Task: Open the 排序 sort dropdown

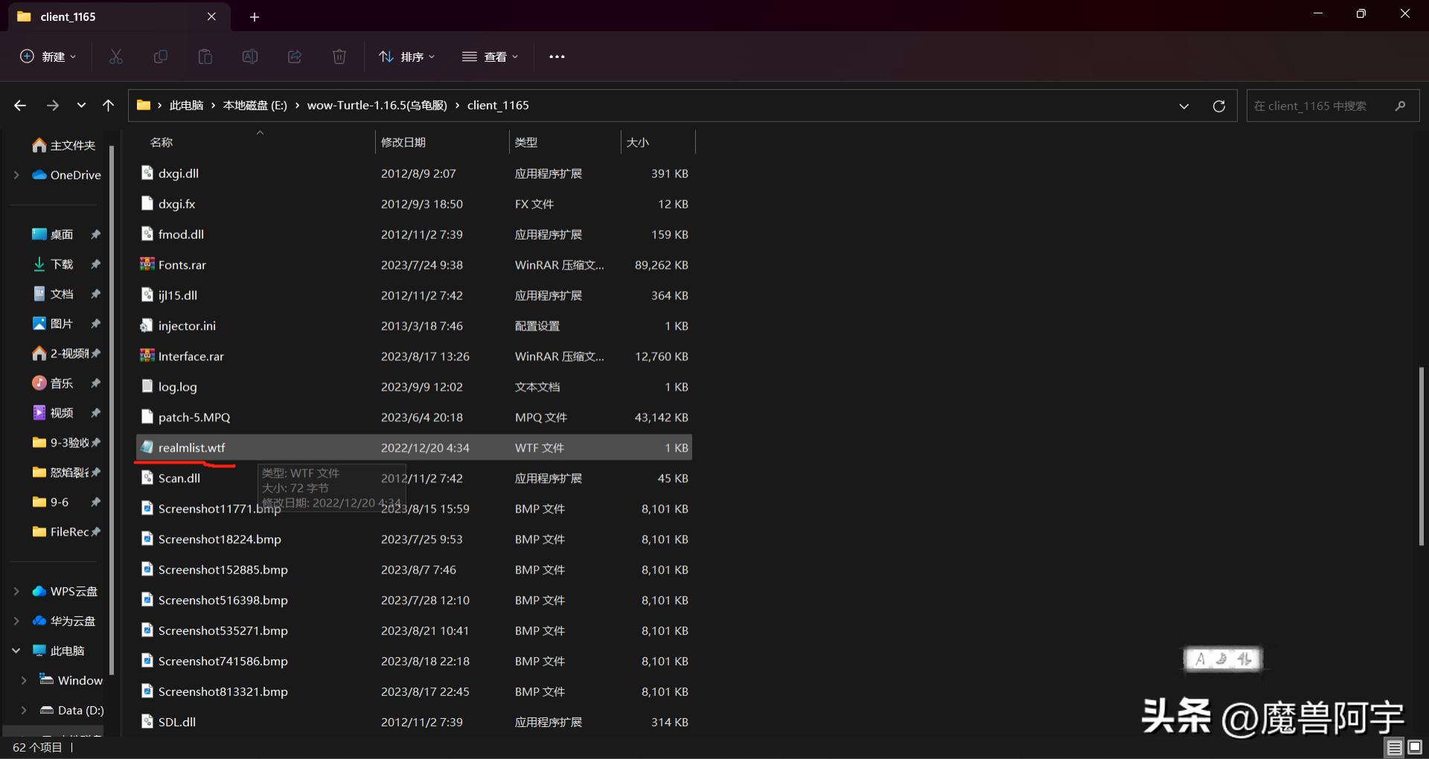Action: [x=406, y=57]
